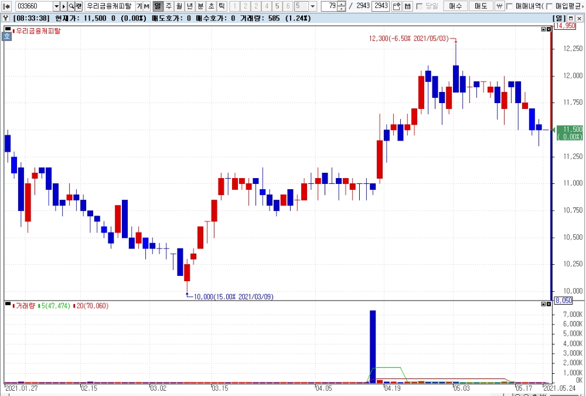Click the 기 icon beside the stock name
586x396 pixels.
pos(139,6)
